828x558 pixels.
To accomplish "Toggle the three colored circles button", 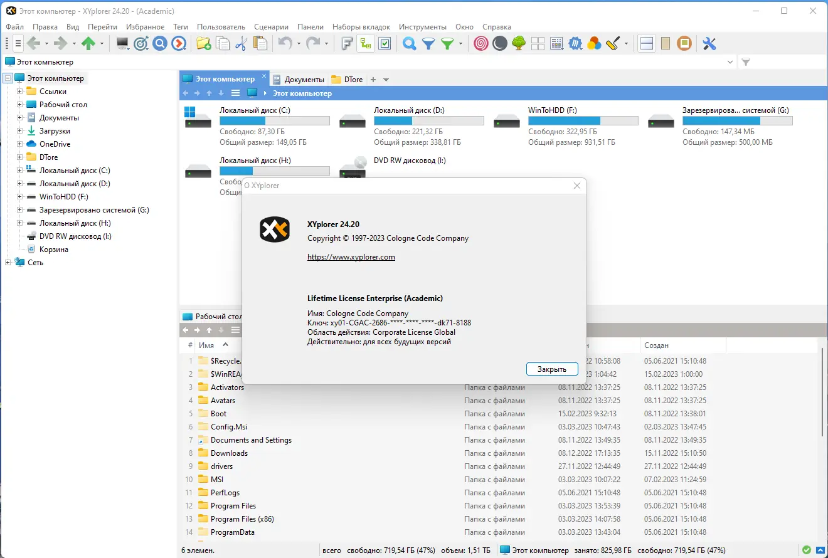I will click(x=594, y=43).
